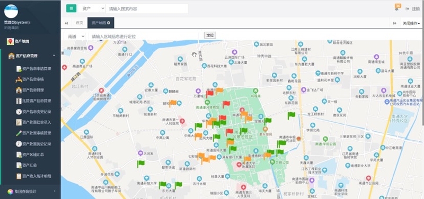Image resolution: width=424 pixels, height=199 pixels.
Task: Open 资产信息申请管理 in the sidebar
Action: click(x=33, y=69)
